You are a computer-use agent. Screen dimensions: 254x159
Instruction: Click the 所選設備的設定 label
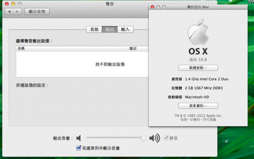click(x=32, y=85)
